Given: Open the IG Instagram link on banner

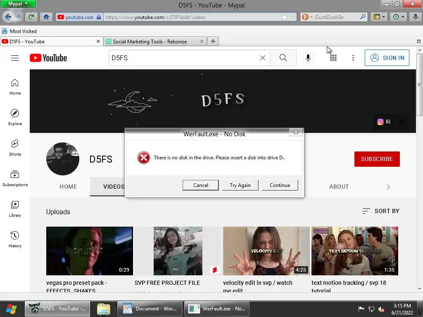Looking at the screenshot, I should click(384, 122).
